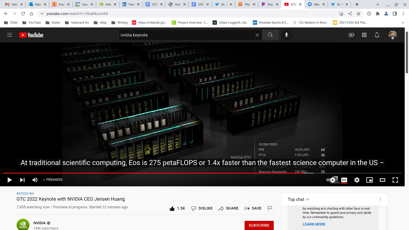Click the #AI hashtag
The height and width of the screenshot is (230, 409).
pyautogui.click(x=31, y=193)
